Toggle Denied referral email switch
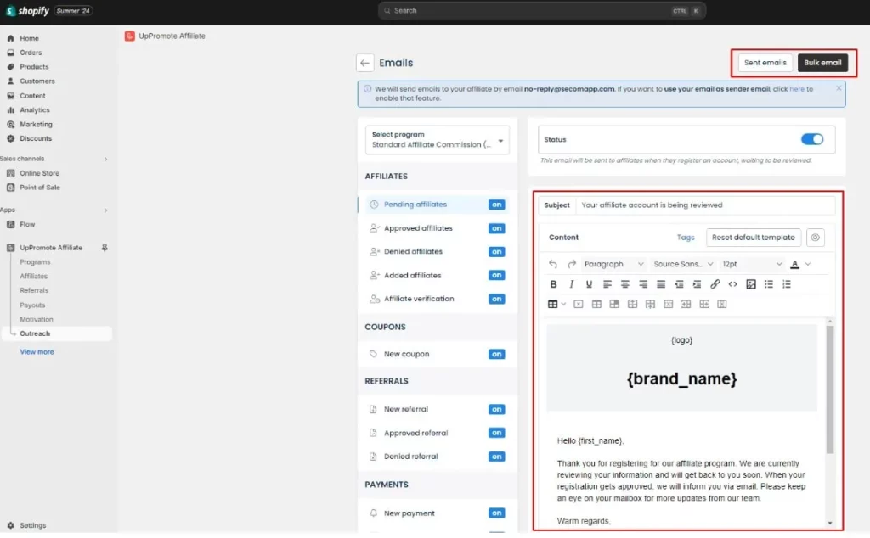 [496, 457]
